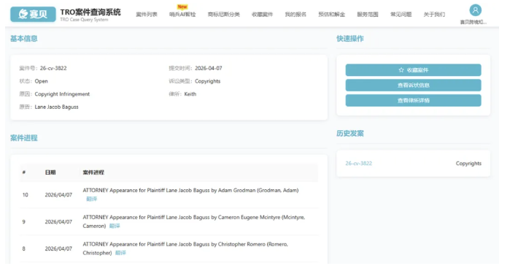This screenshot has height=274, width=510.
Task: Click the TRO案件查询系统 site title
Action: point(90,12)
